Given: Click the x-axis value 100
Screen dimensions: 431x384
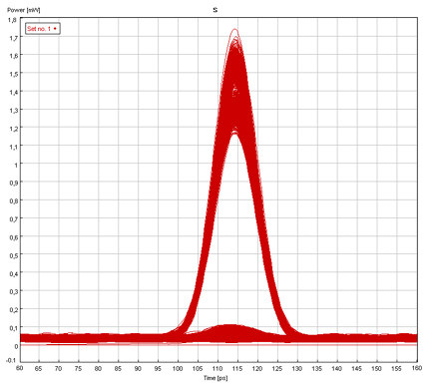Looking at the screenshot, I should click(x=178, y=368).
